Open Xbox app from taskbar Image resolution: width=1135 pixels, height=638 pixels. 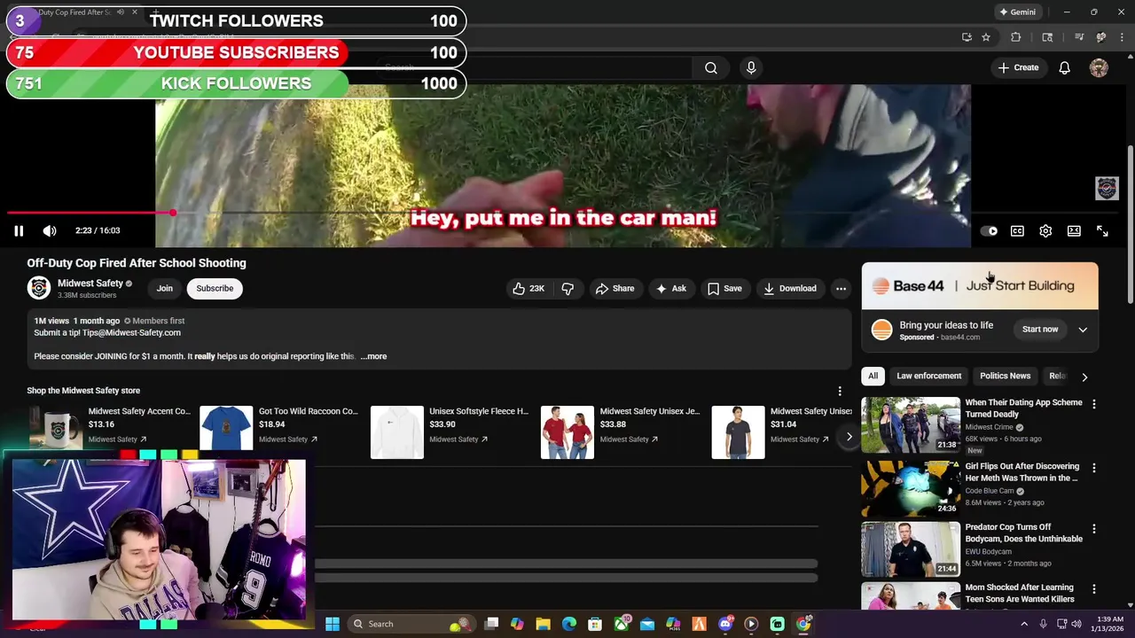pos(622,624)
